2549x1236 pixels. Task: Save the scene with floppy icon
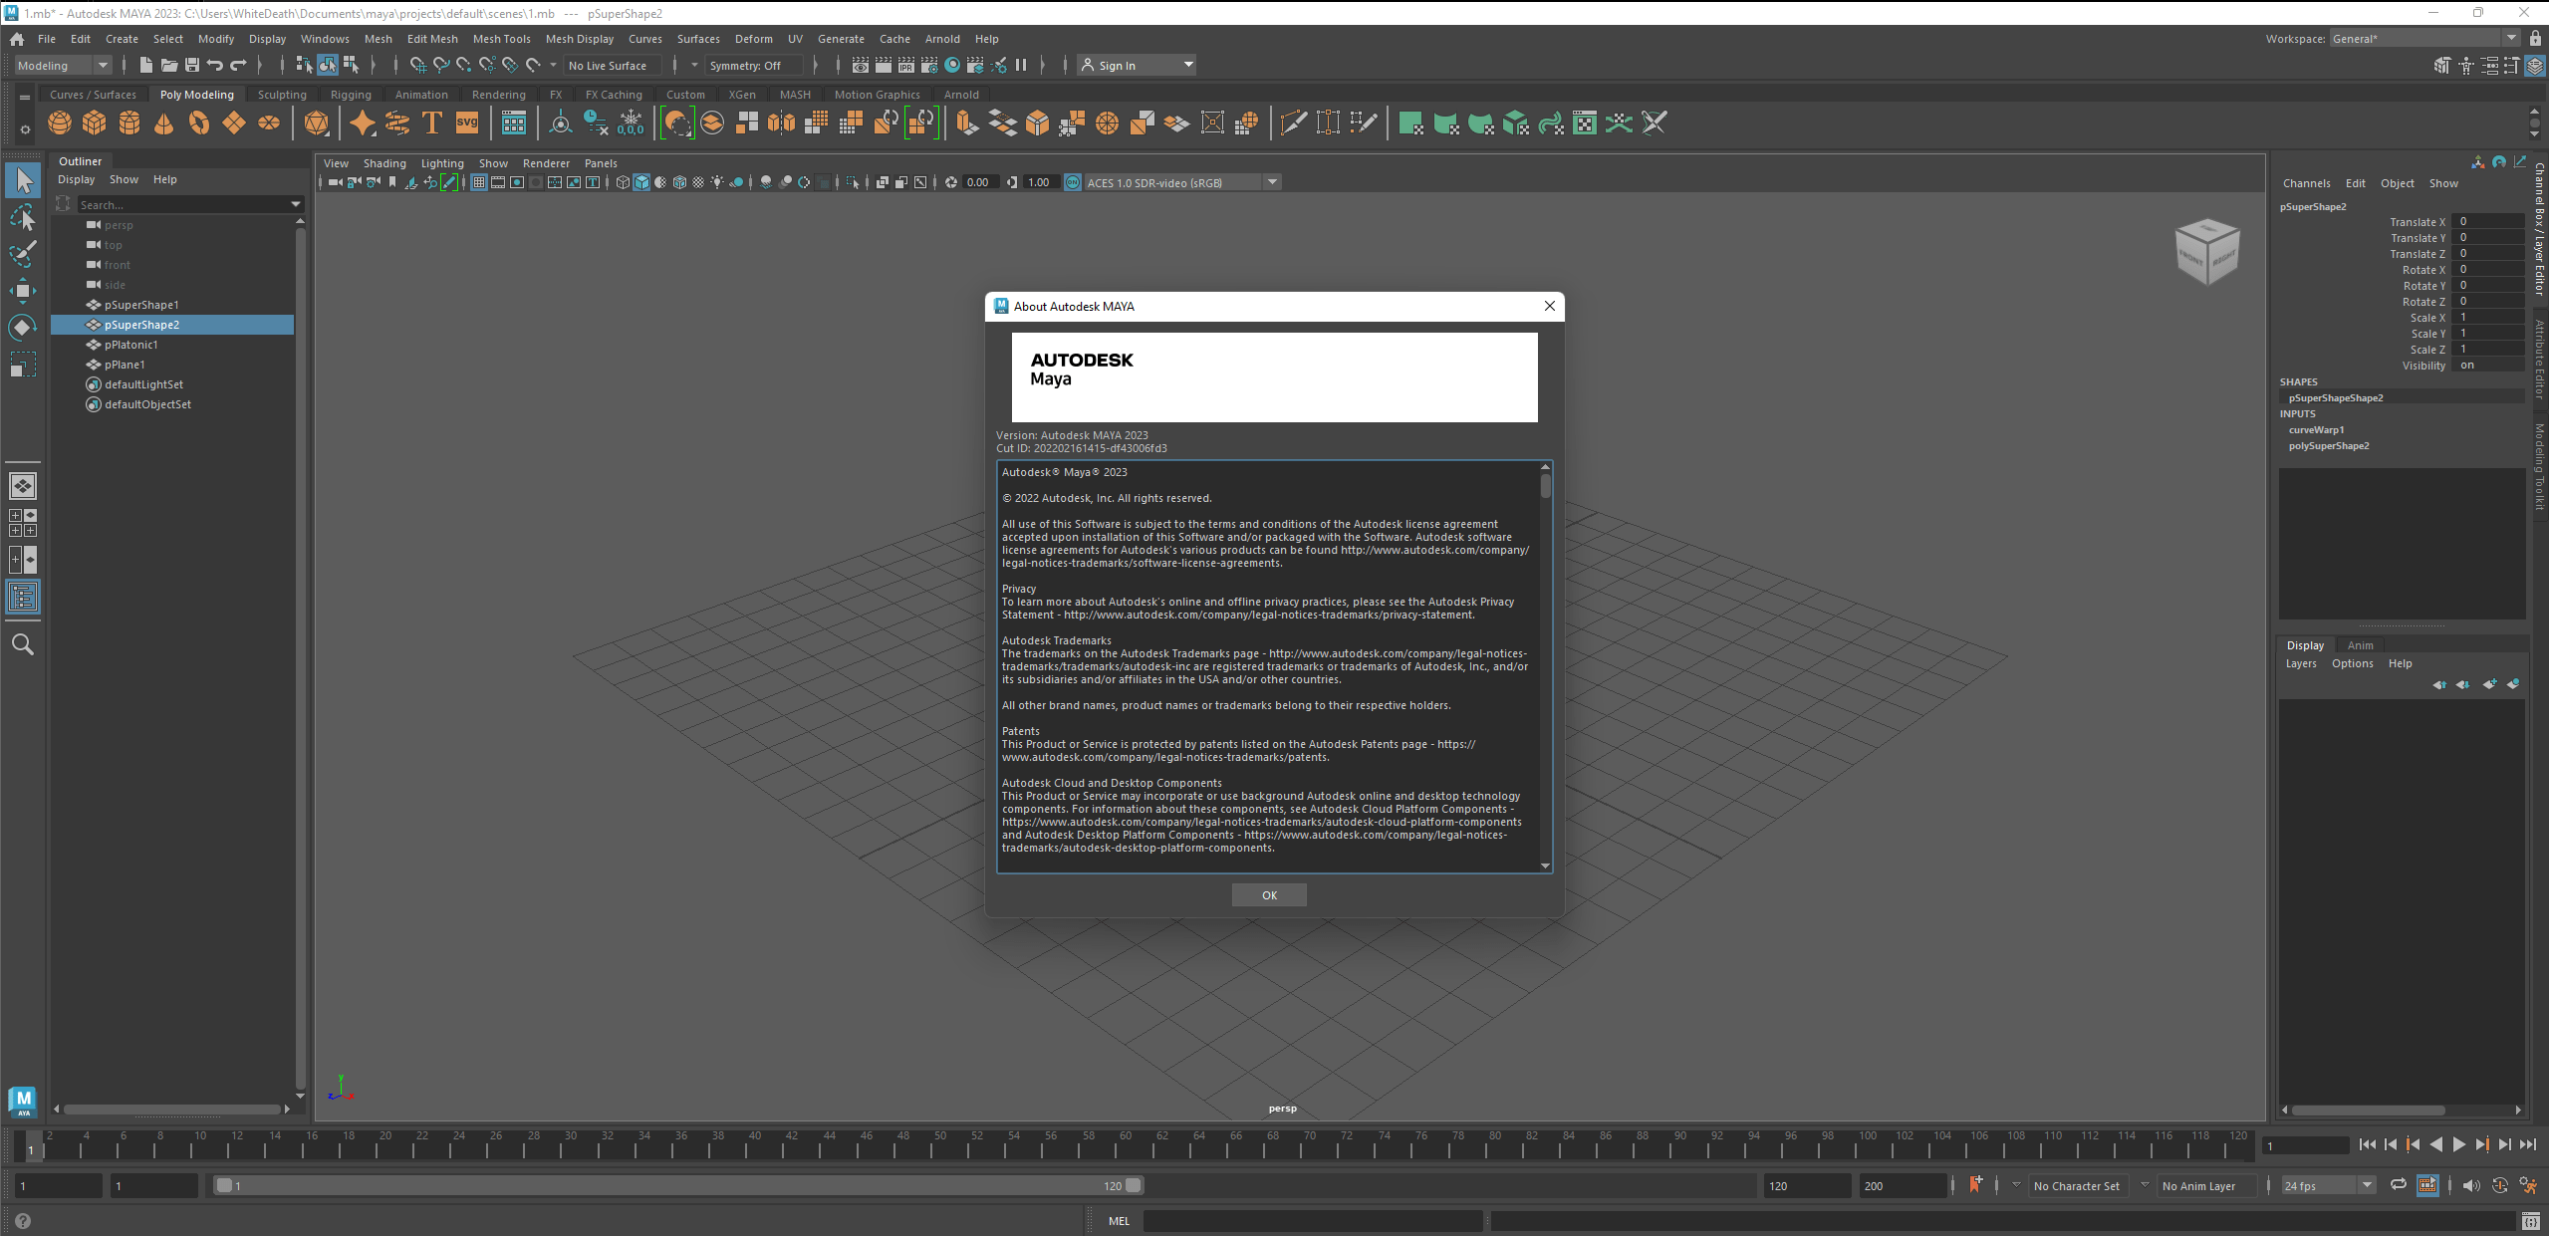click(192, 65)
